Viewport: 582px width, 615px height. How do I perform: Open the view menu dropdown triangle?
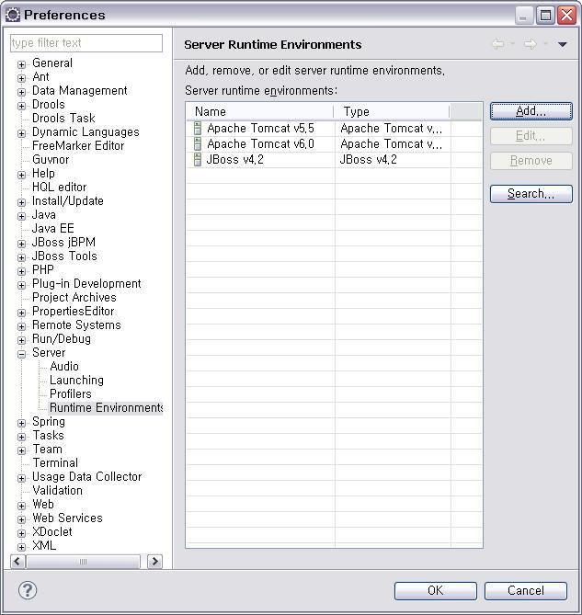[562, 44]
